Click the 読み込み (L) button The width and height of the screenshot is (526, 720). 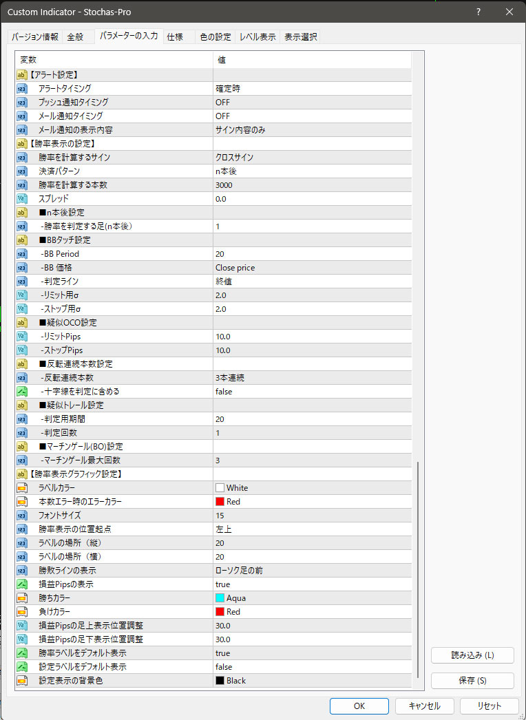[x=472, y=655]
